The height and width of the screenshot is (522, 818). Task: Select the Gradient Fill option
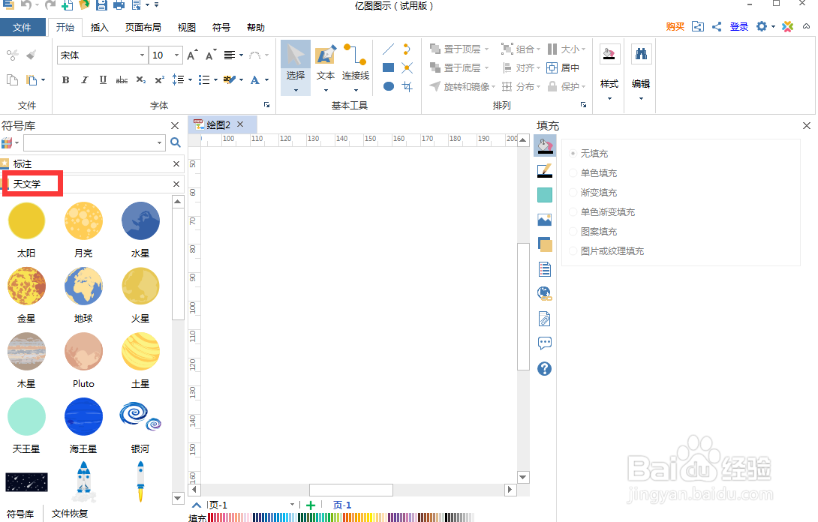[x=594, y=193]
